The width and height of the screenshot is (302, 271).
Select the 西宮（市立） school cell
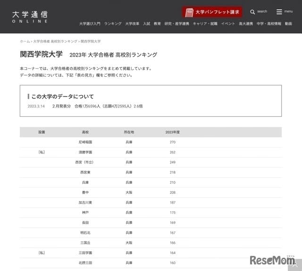tap(84, 162)
